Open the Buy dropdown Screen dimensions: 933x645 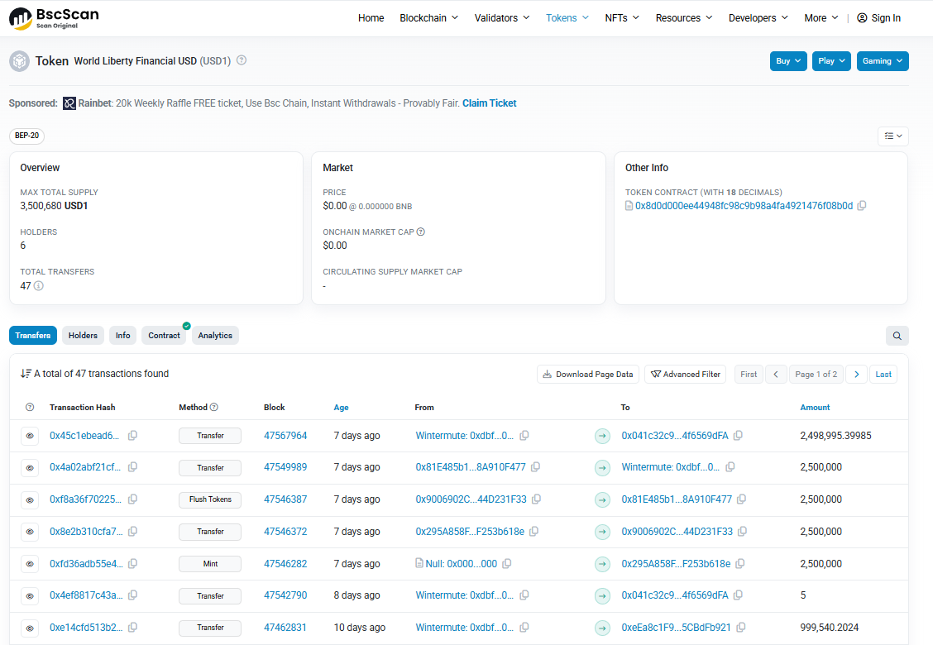point(788,60)
